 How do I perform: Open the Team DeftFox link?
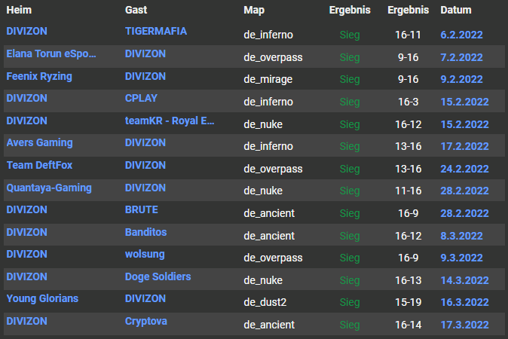coord(39,165)
